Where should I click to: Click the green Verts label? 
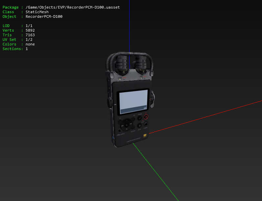pos(8,30)
